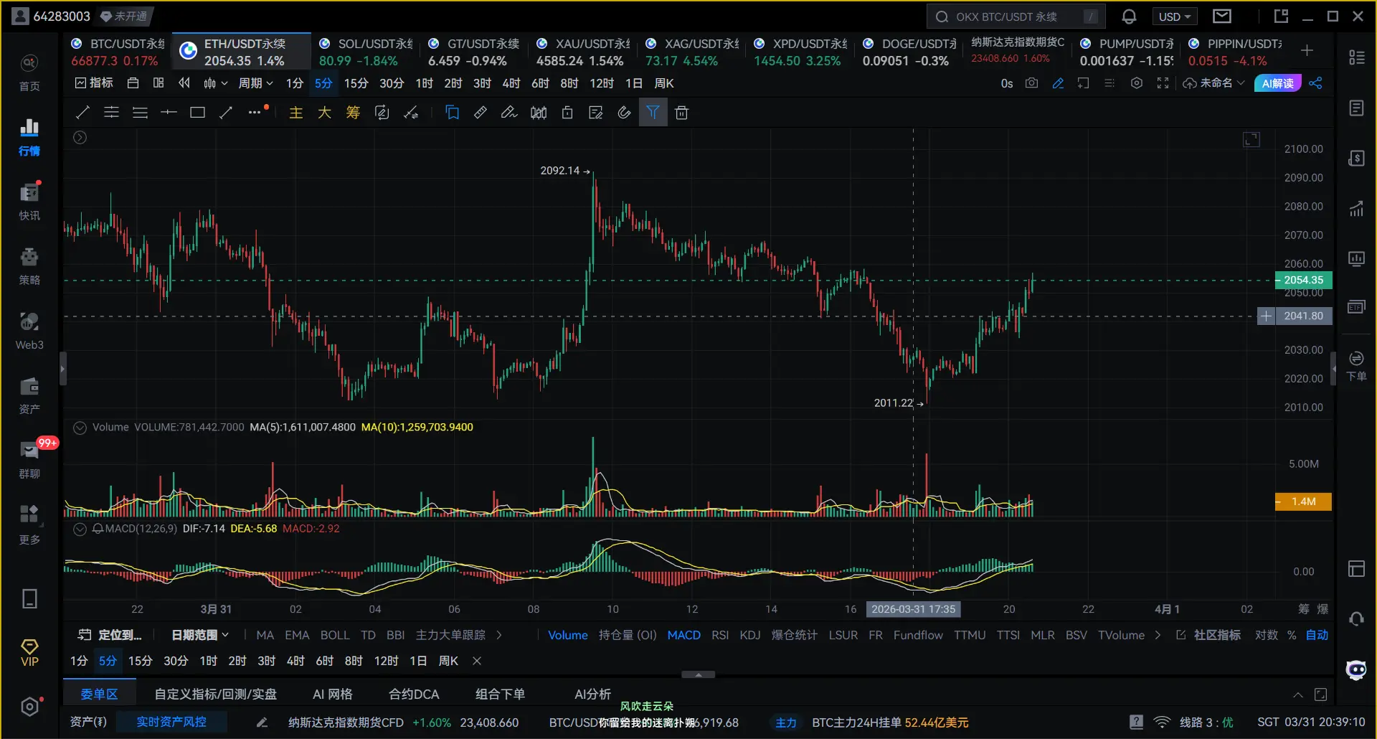The image size is (1377, 739).
Task: Click the AI解读 button
Action: coord(1277,83)
